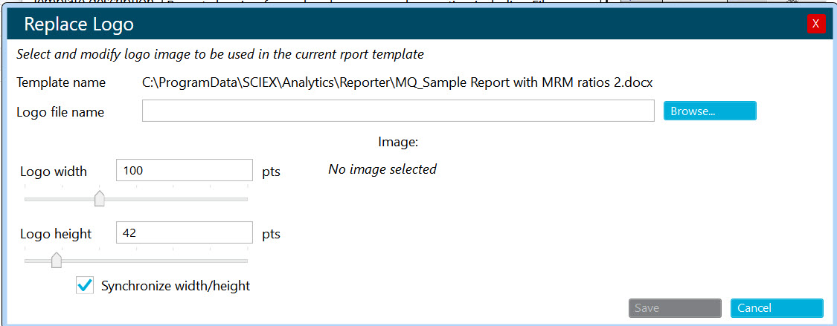Click the Synchronize width/height label text
Screen dimensions: 837x326
point(176,285)
